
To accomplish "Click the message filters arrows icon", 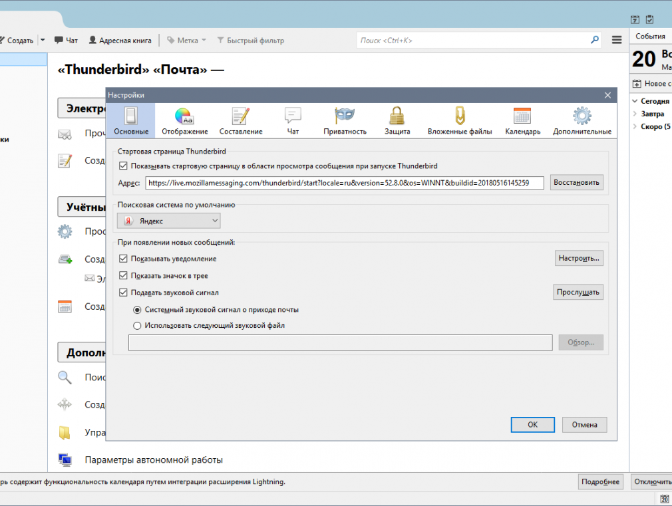I will 65,404.
